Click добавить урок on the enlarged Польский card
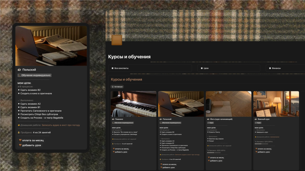 (x=30, y=145)
